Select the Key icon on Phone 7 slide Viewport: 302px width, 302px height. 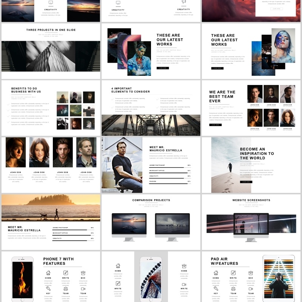coord(48,288)
